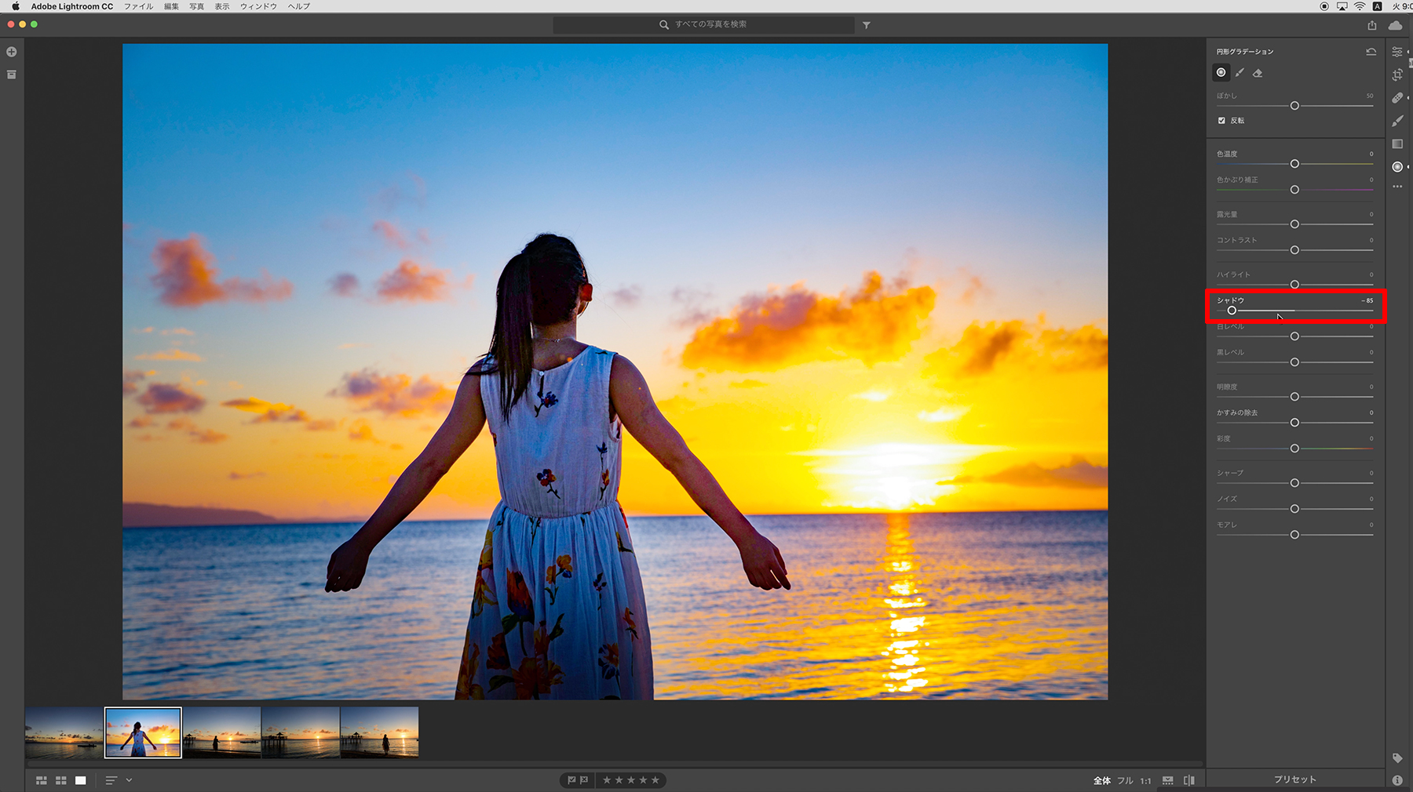Click the ぼかし feather slider handle
The image size is (1413, 792).
(1294, 106)
